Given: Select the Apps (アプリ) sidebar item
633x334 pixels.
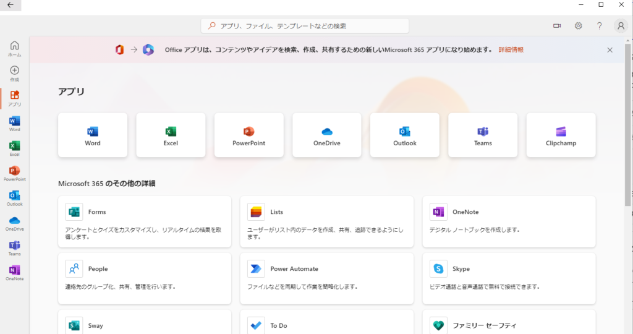Looking at the screenshot, I should 15,98.
